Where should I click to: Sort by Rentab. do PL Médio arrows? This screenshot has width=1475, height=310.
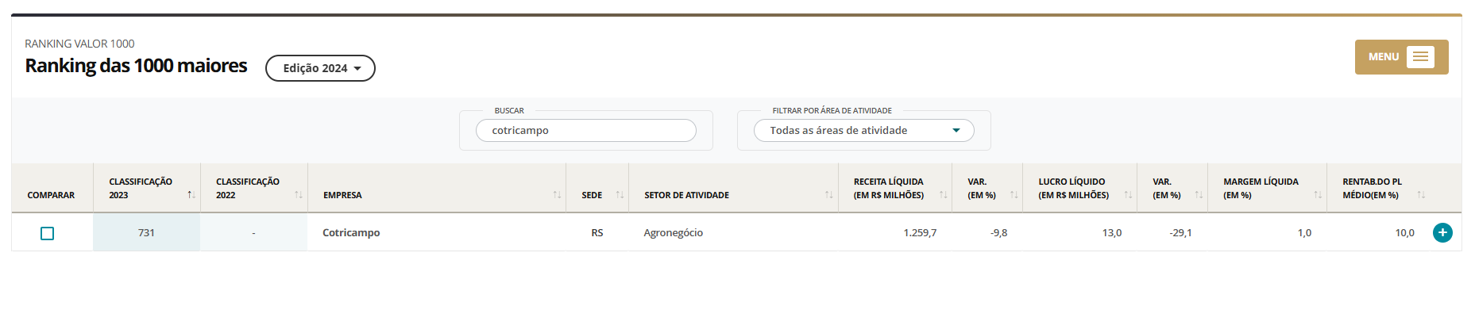tap(1421, 195)
